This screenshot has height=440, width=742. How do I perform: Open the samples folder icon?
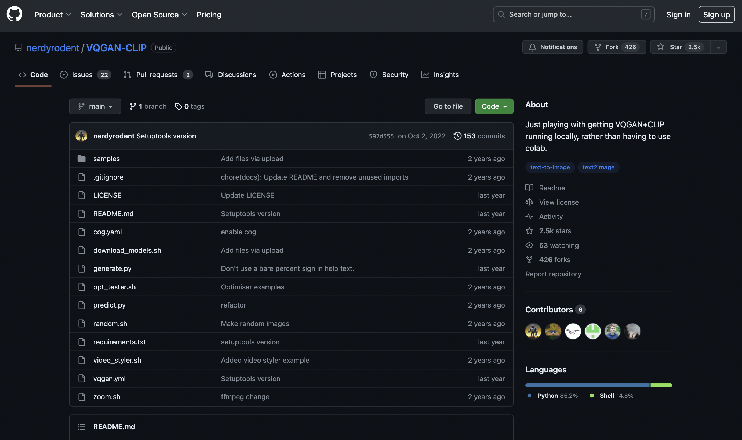click(x=81, y=159)
